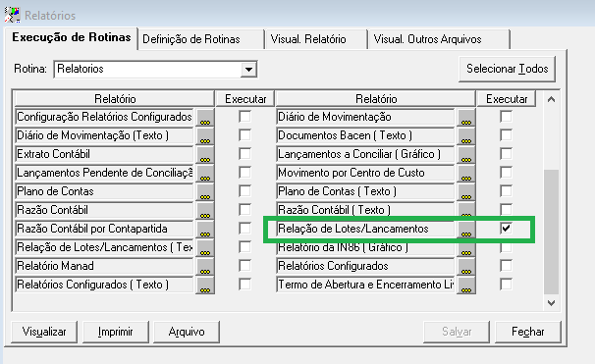The width and height of the screenshot is (595, 364).
Task: Click ellipsis for right-column Relatórios Configurados
Action: 466,266
